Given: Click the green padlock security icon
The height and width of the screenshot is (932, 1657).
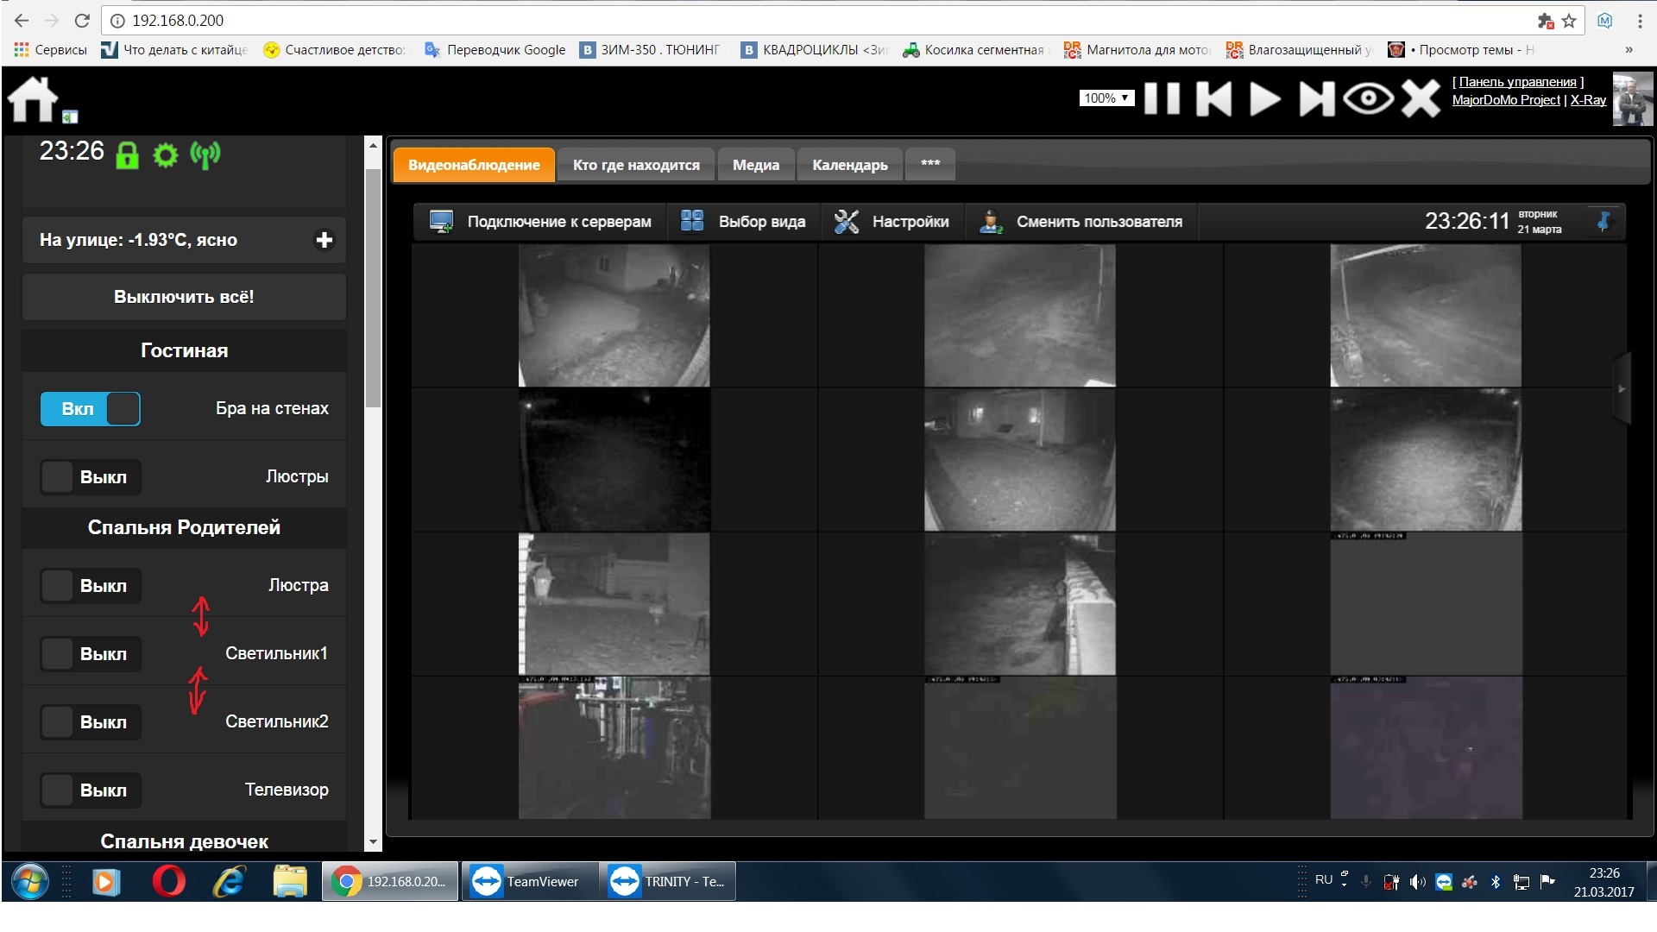Looking at the screenshot, I should (127, 155).
